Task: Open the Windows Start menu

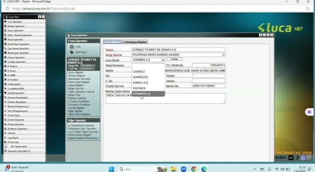Action: (x=111, y=169)
